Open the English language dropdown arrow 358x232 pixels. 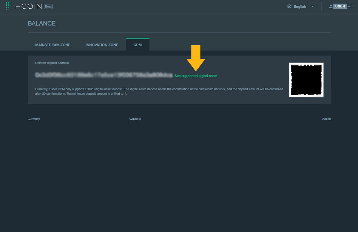[x=312, y=7]
